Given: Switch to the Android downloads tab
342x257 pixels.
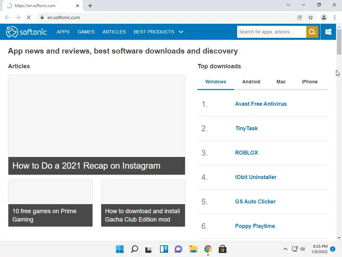Looking at the screenshot, I should click(x=251, y=82).
